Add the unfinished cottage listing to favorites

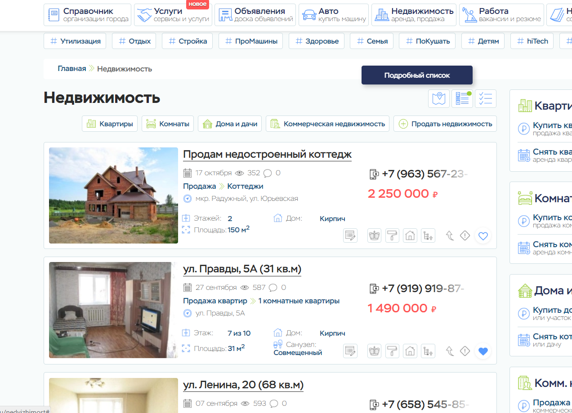[483, 235]
